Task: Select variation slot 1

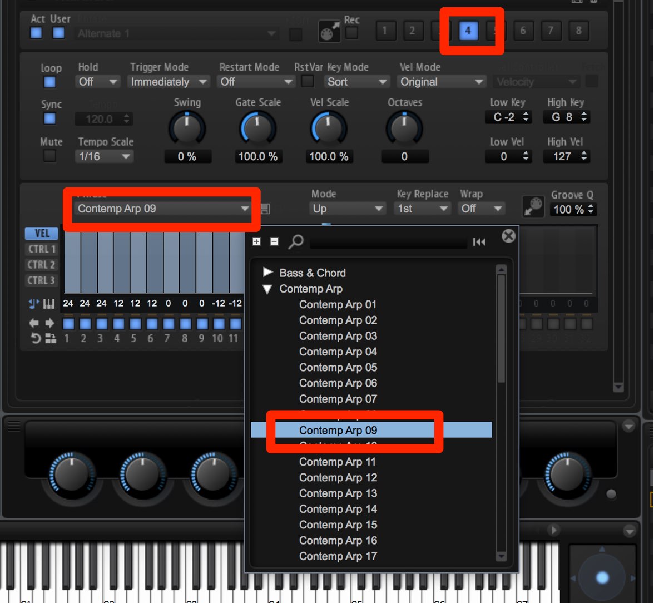Action: coord(385,31)
